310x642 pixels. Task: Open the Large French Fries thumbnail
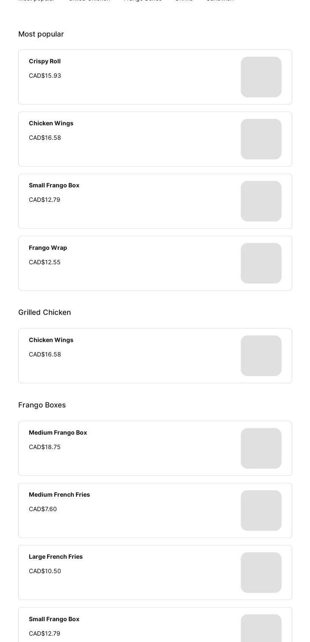[261, 572]
